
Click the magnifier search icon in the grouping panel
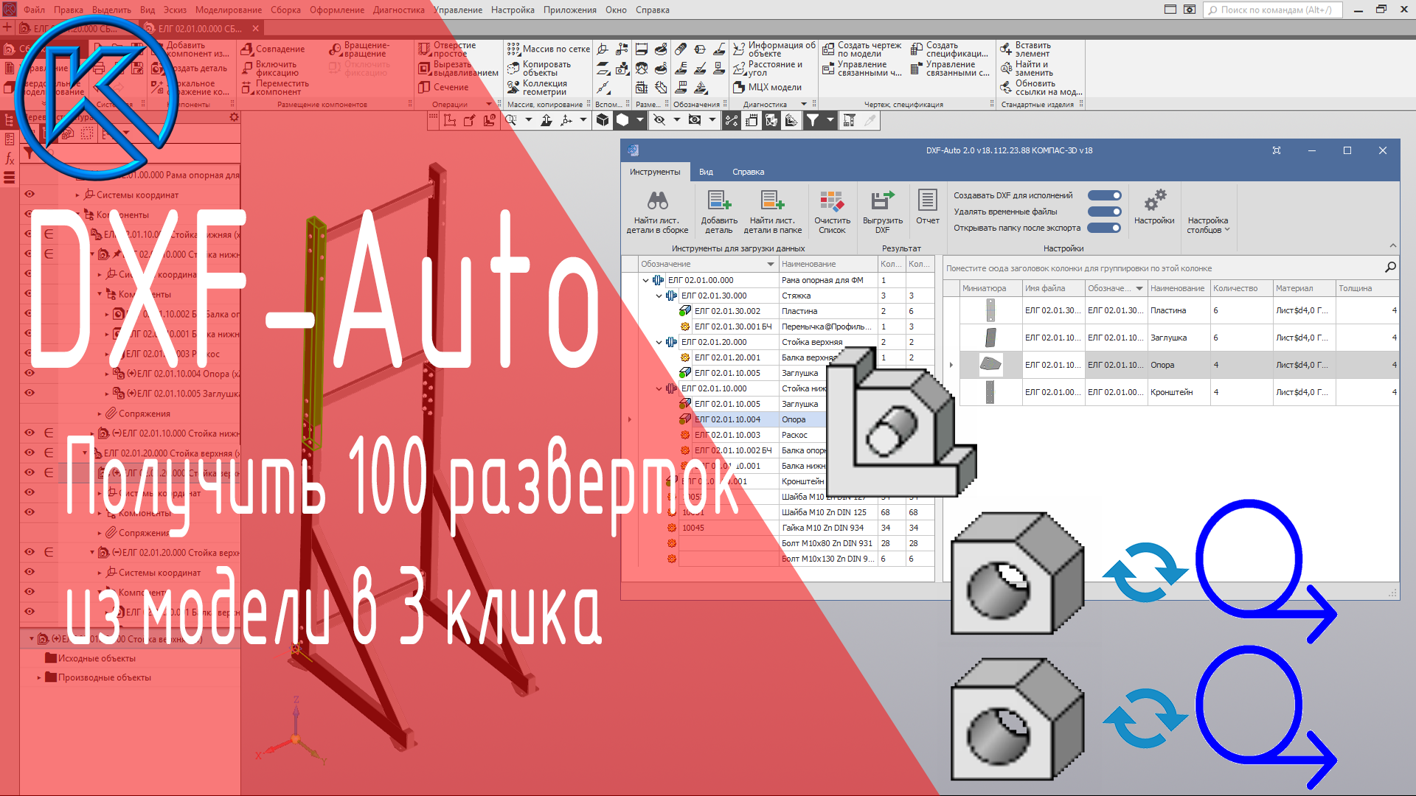1390,268
